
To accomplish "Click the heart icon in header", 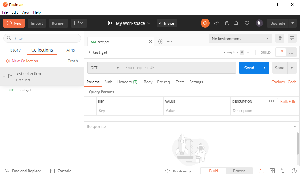I will click(x=247, y=23).
